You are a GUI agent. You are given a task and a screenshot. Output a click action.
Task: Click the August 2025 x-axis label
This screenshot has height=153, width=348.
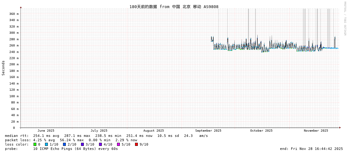(x=154, y=131)
